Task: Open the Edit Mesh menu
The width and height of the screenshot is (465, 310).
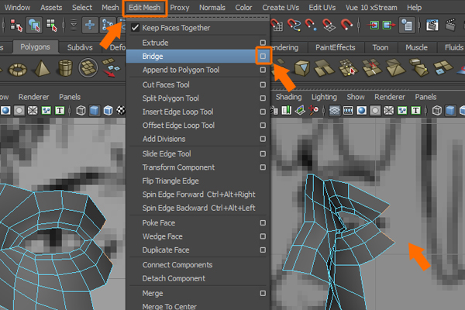Action: 144,8
